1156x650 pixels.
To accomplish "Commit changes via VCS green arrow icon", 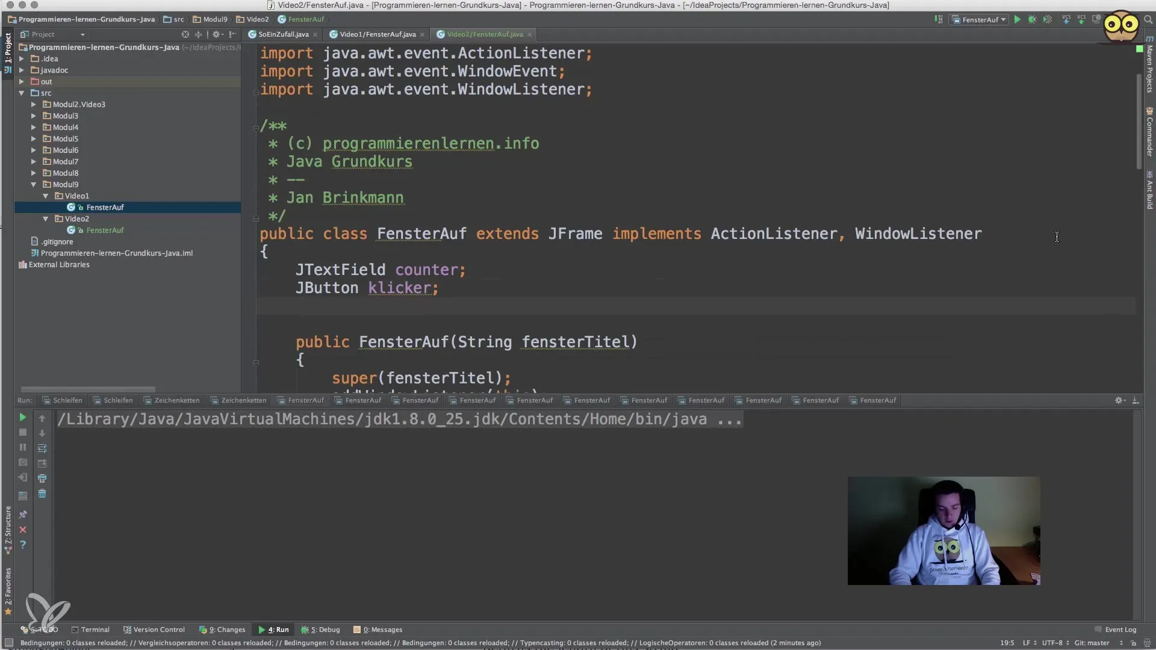I will pos(1081,20).
